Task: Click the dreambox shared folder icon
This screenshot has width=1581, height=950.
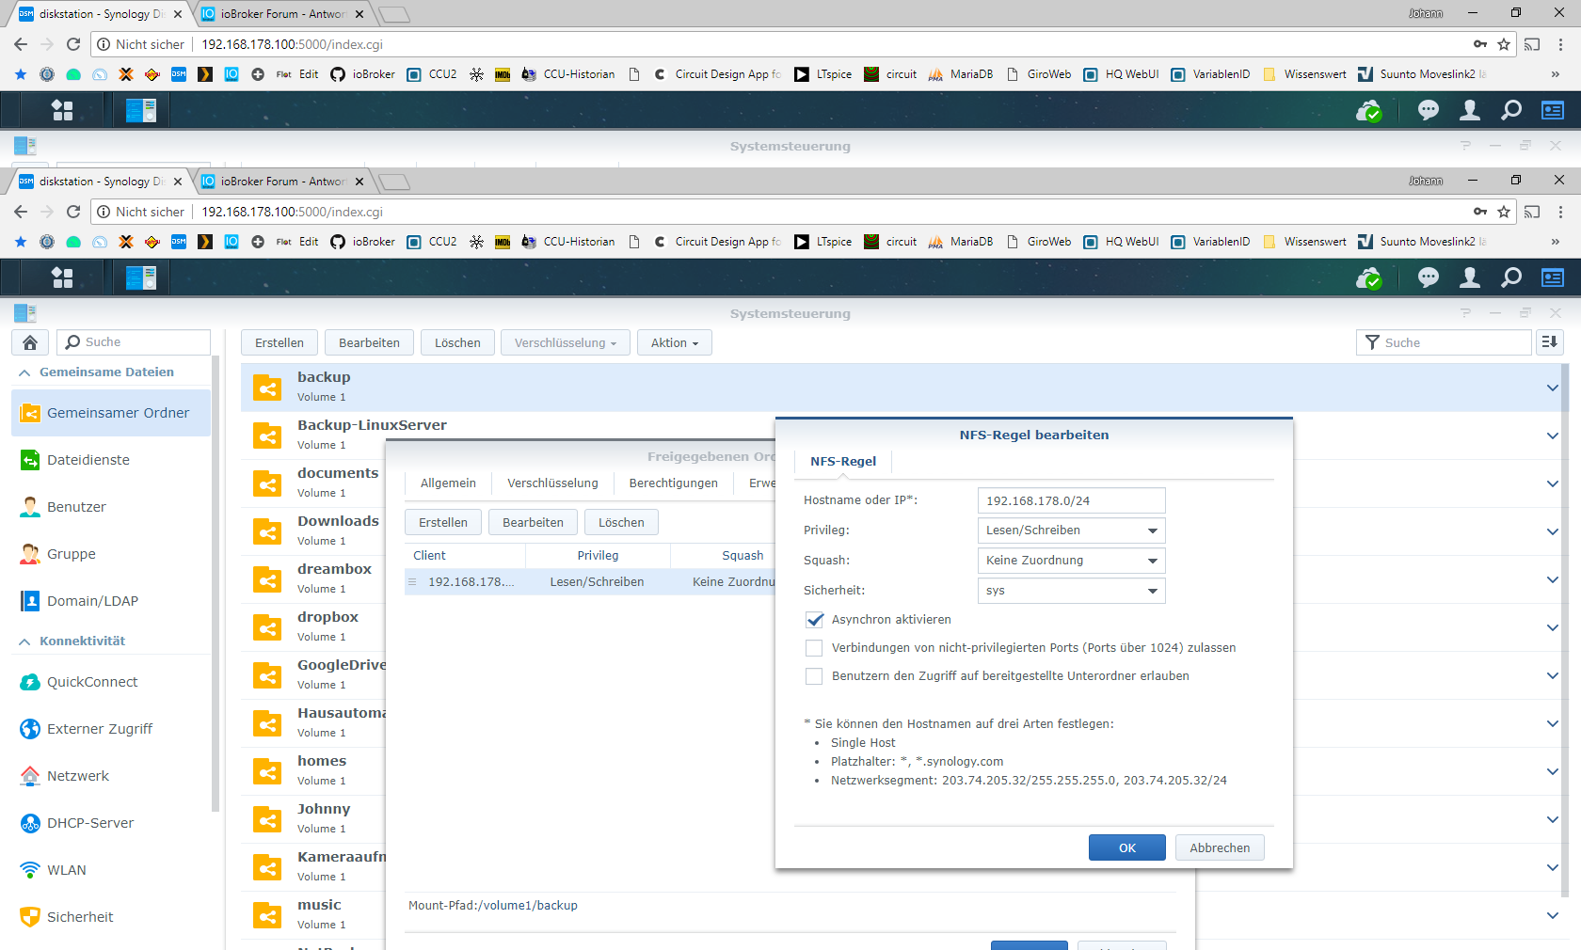Action: pyautogui.click(x=267, y=579)
